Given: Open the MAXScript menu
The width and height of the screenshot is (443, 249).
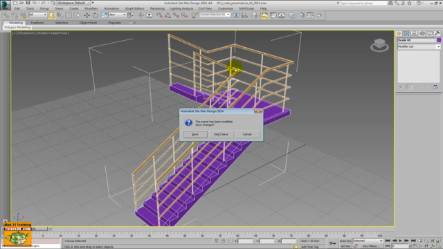Looking at the screenshot, I should 246,8.
